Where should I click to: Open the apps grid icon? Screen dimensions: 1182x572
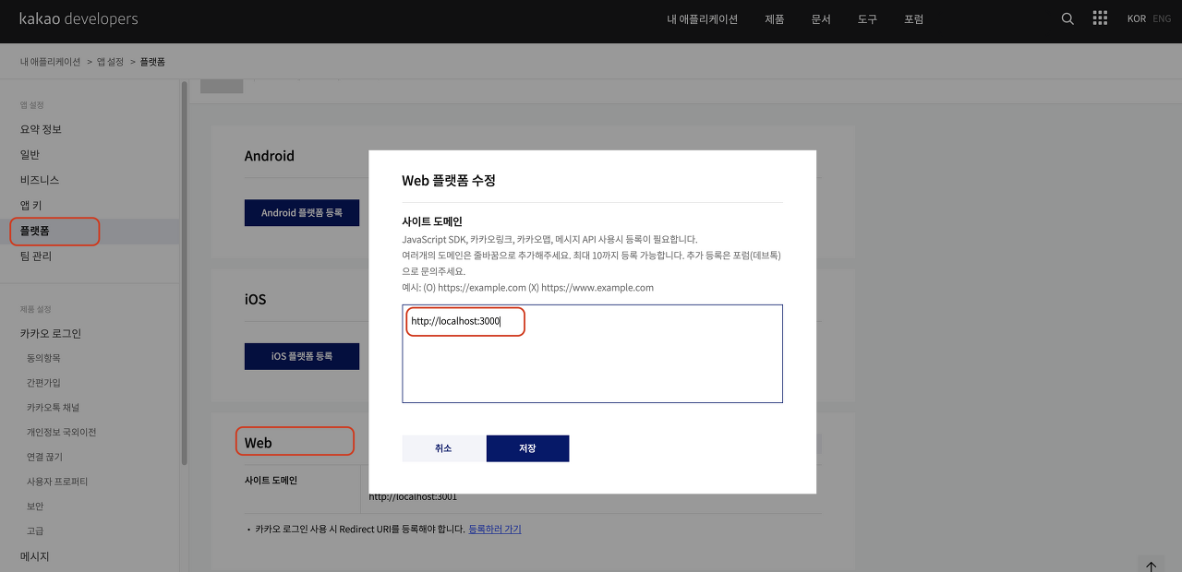(1100, 18)
